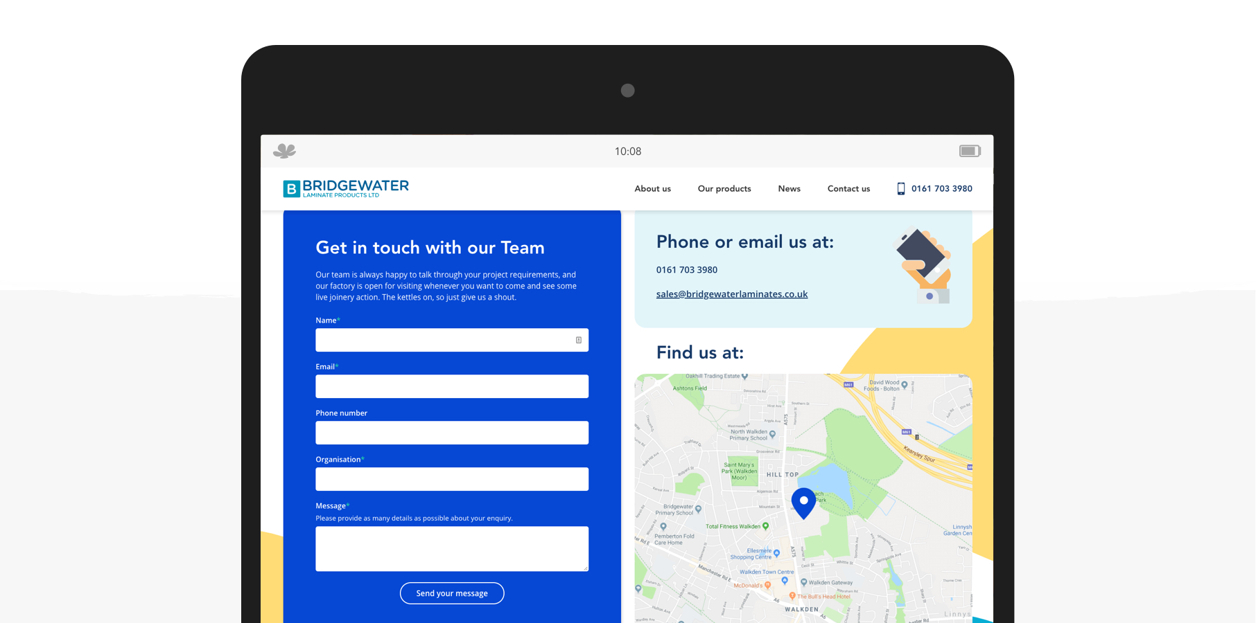Click the 'Get in touch with our Team' heading
Viewport: 1256px width, 623px height.
click(430, 248)
